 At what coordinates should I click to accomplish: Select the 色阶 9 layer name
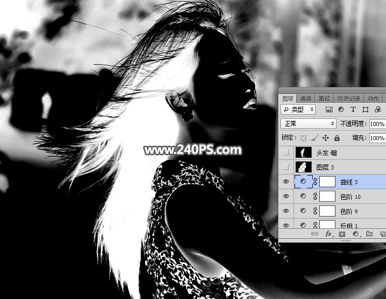point(349,211)
